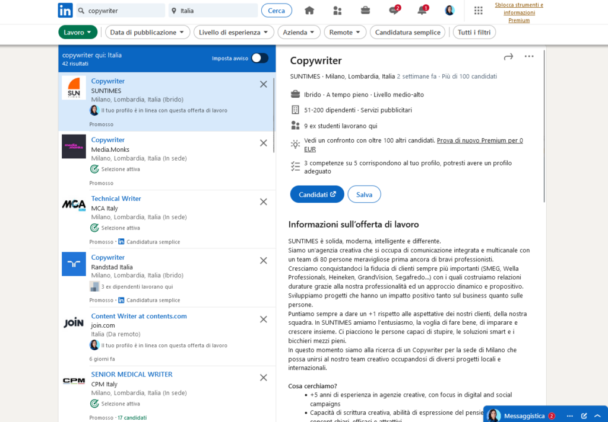The image size is (608, 422).
Task: Dismiss the SENIOR MEDICAL WRITER listing
Action: [x=263, y=378]
